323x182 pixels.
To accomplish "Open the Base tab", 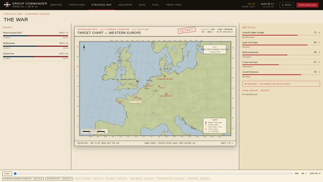I will (142, 5).
